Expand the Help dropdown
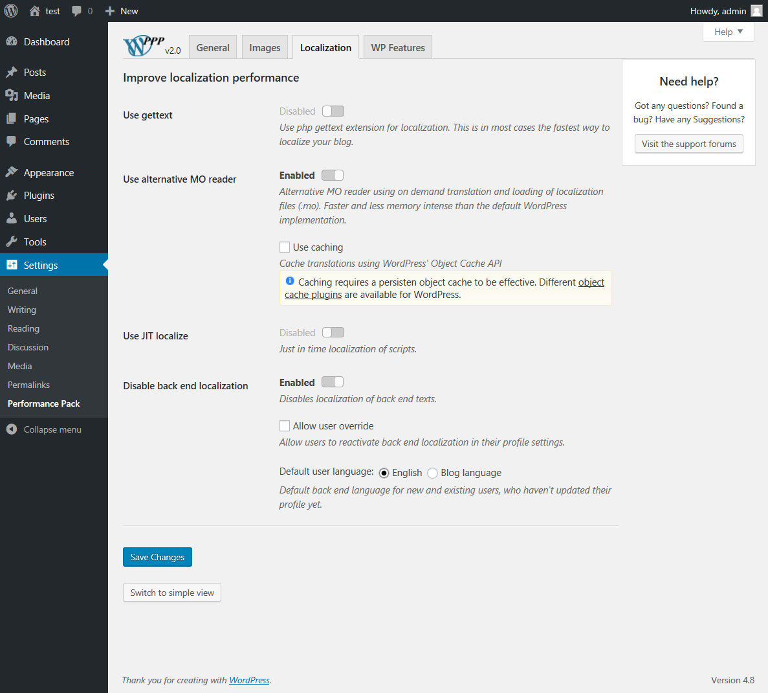This screenshot has height=693, width=768. (x=729, y=32)
